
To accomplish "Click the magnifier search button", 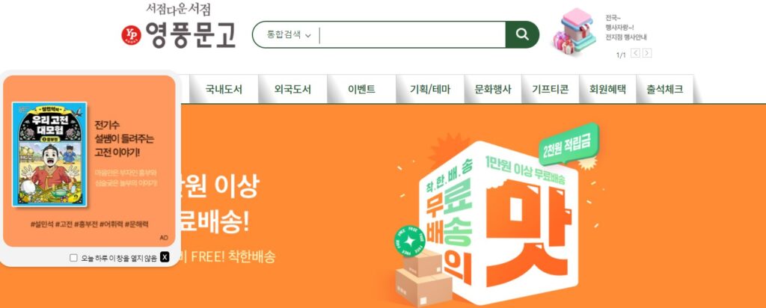I will pos(521,34).
